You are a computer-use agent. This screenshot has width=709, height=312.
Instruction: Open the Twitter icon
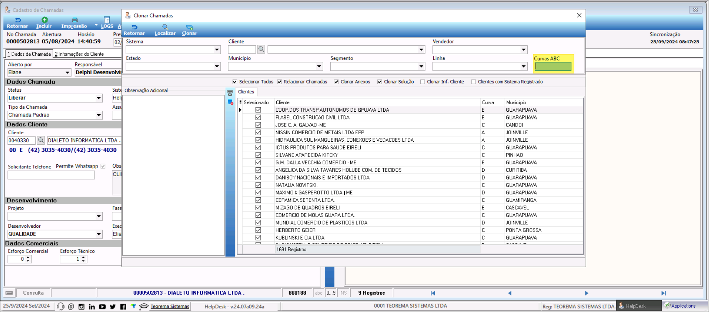pos(113,306)
